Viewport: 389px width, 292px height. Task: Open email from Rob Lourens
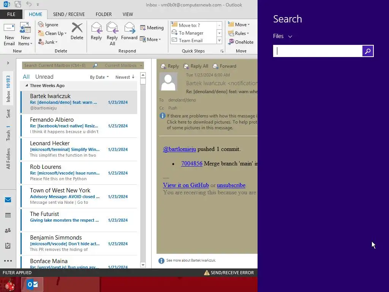(79, 173)
